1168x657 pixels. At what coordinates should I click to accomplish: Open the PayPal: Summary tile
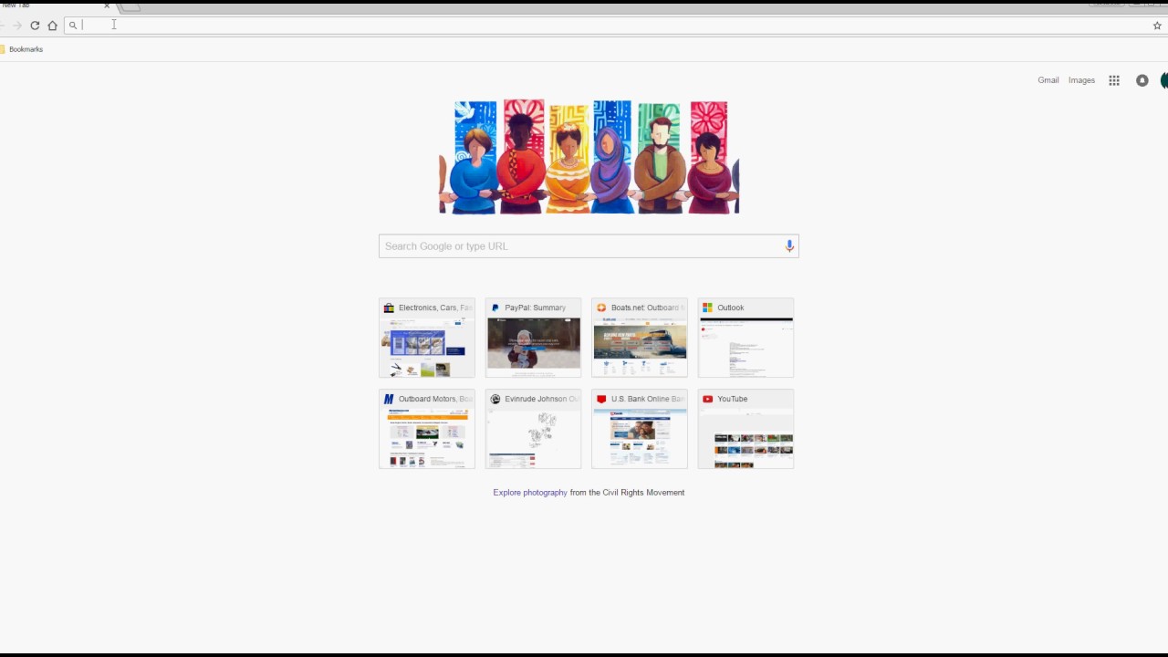(533, 338)
